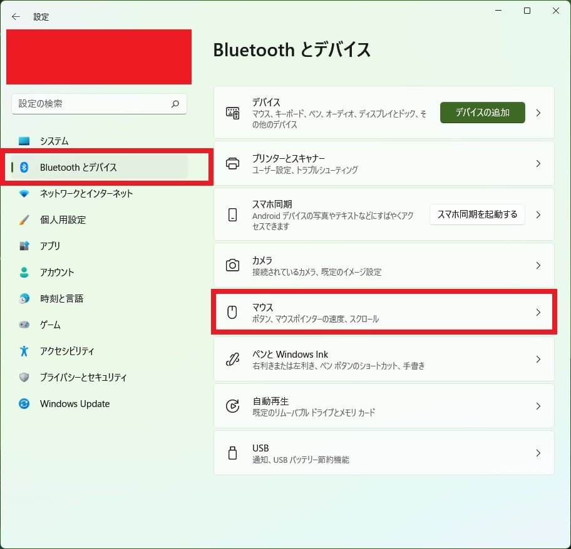Click the 接続されているカメラ description text
This screenshot has height=549, width=571.
(317, 272)
